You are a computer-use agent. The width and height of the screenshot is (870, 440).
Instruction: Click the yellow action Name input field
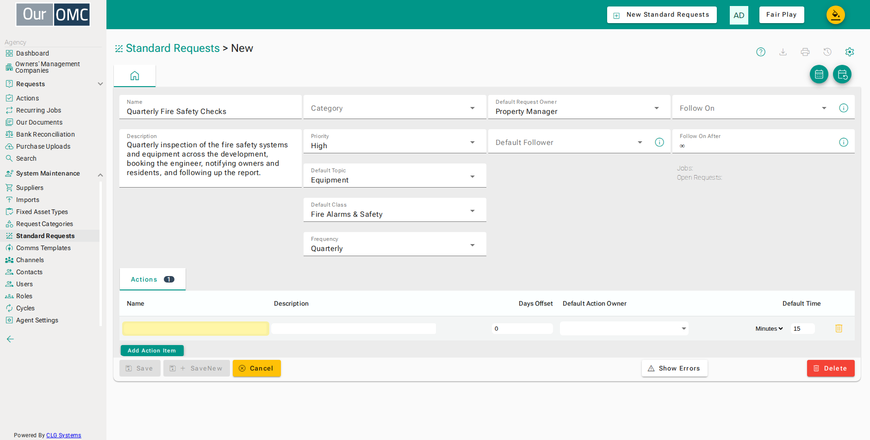pos(196,328)
